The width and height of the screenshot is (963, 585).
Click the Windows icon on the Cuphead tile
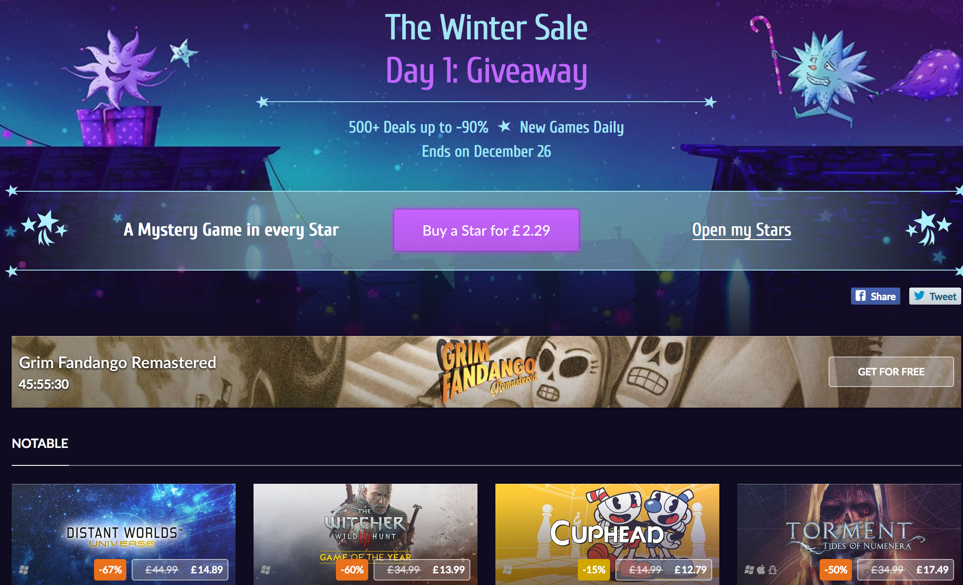coord(508,570)
